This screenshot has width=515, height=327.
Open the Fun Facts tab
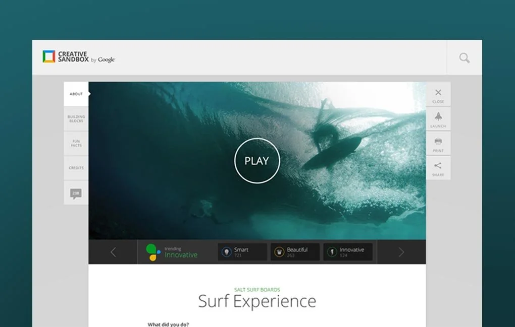(76, 143)
